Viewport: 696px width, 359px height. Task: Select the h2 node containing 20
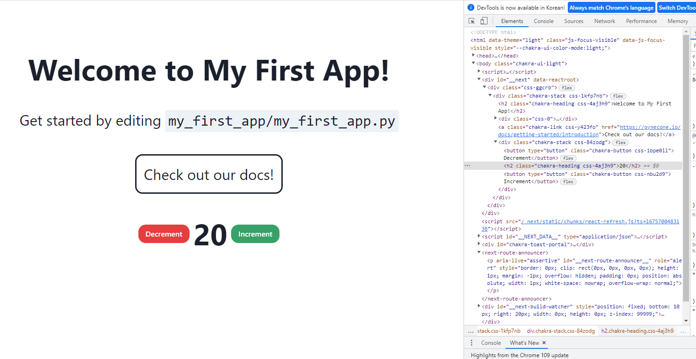pos(573,166)
